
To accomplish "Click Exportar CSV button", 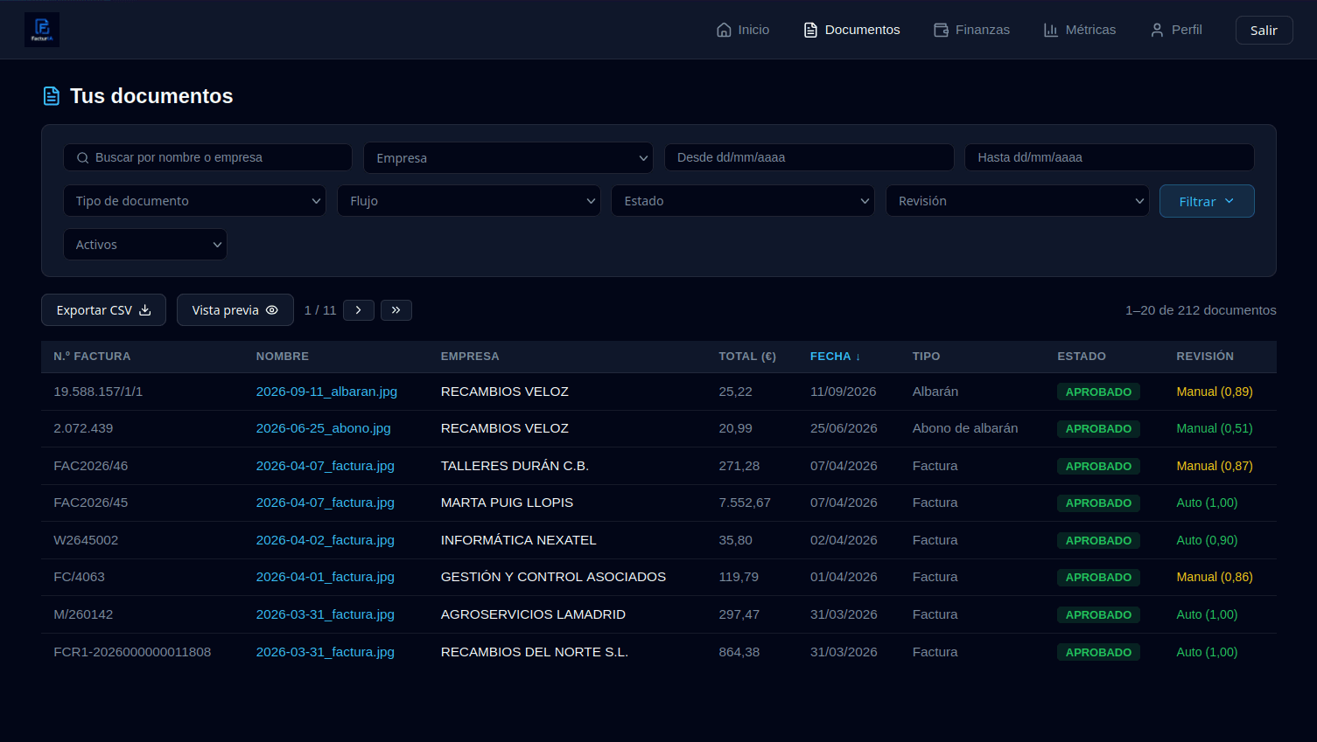I will pyautogui.click(x=103, y=310).
